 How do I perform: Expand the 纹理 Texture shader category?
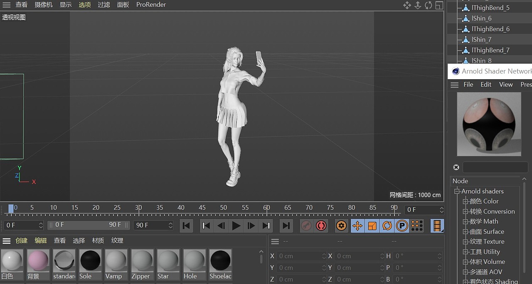pos(465,242)
